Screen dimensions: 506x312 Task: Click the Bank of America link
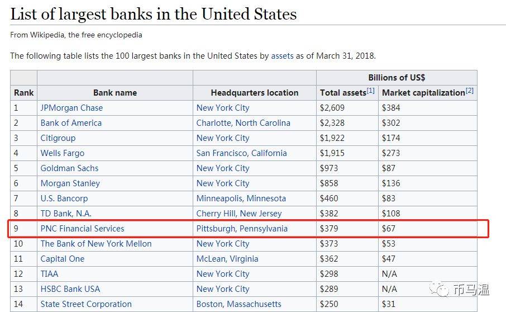click(71, 123)
